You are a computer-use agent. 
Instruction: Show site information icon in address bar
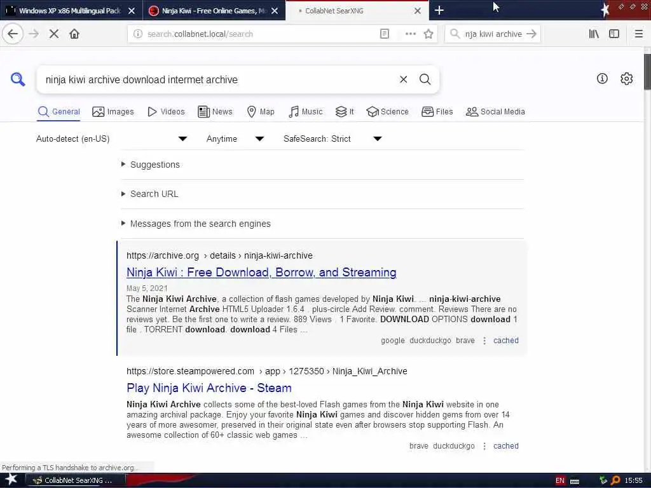pyautogui.click(x=138, y=34)
